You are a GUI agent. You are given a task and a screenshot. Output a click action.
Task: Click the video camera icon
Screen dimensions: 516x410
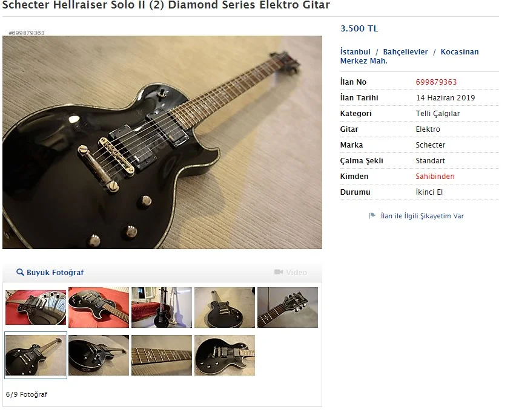(x=279, y=272)
